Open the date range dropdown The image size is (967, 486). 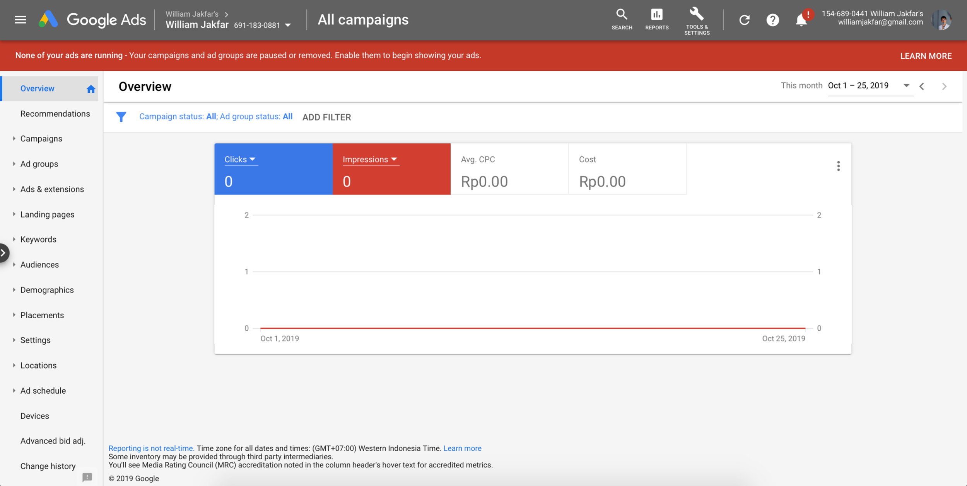click(906, 86)
